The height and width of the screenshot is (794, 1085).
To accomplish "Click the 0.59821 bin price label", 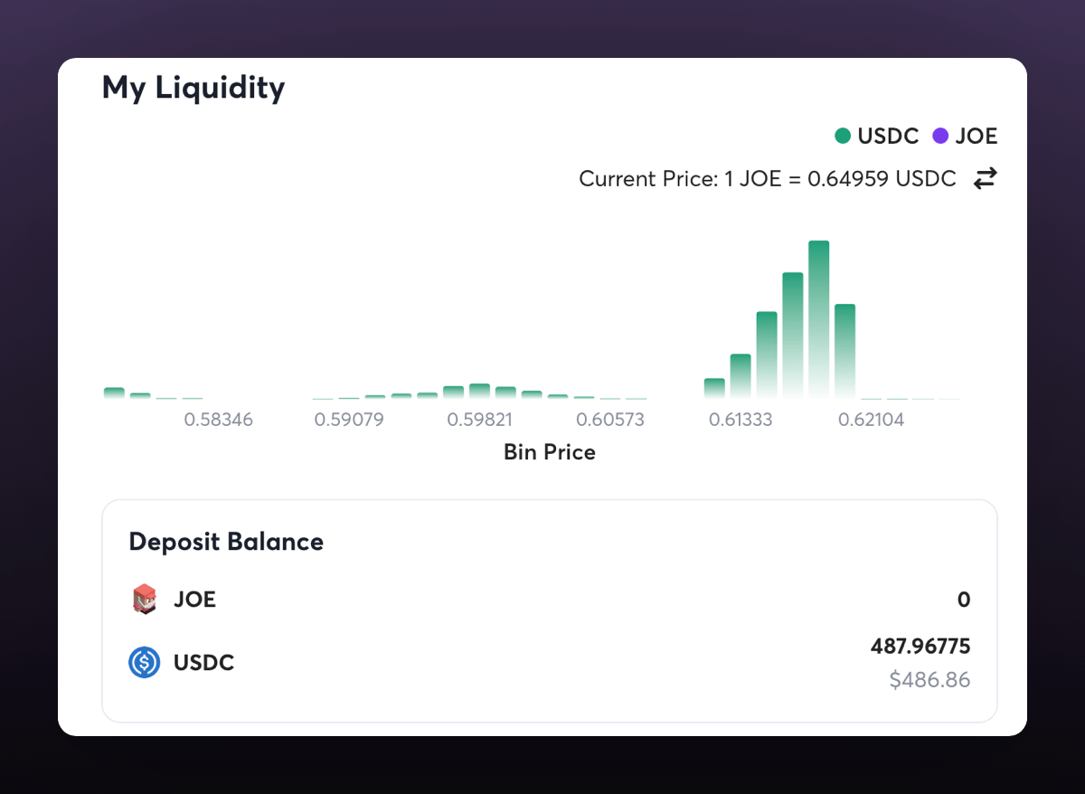I will [x=481, y=421].
